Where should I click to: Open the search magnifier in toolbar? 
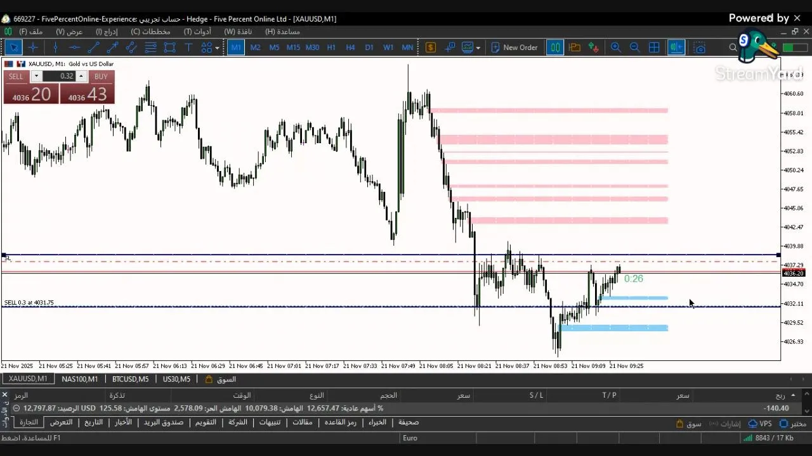point(733,47)
